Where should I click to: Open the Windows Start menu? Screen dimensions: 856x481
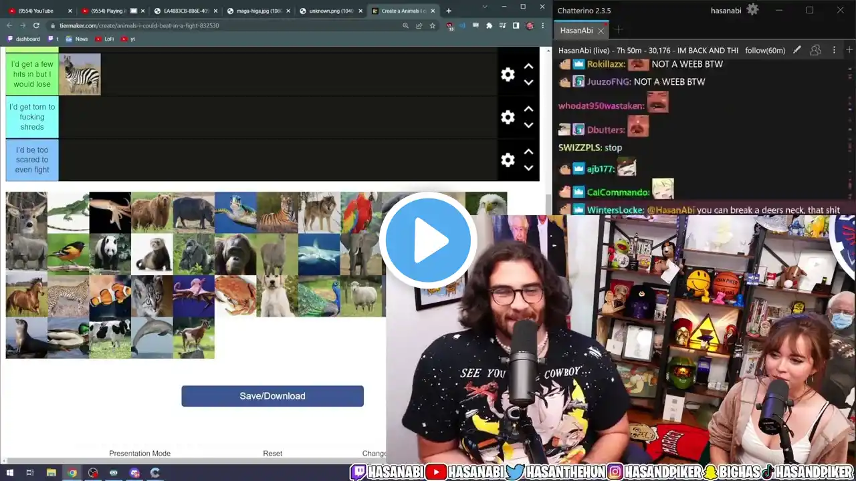coord(9,473)
